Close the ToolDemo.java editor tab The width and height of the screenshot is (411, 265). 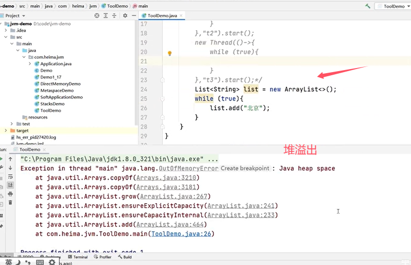pyautogui.click(x=181, y=16)
